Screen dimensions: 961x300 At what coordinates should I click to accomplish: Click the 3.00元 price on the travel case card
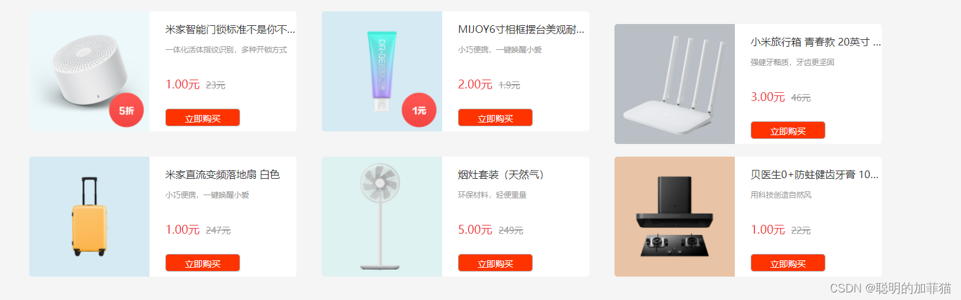coord(768,97)
